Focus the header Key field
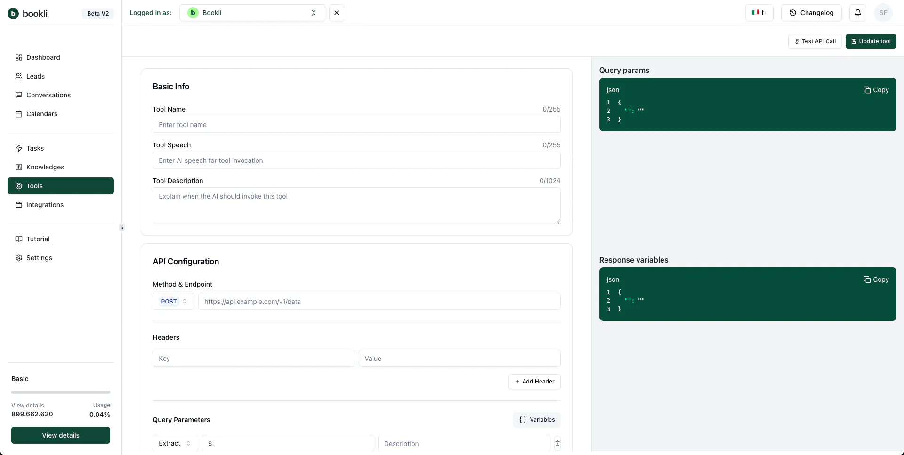904x455 pixels. [254, 359]
